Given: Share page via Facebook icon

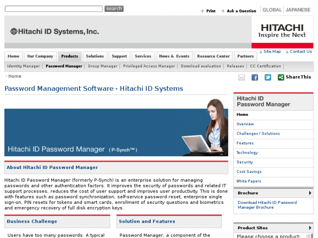Looking at the screenshot, I should (255, 77).
